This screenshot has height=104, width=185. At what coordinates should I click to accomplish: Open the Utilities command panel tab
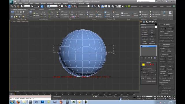click(156, 22)
